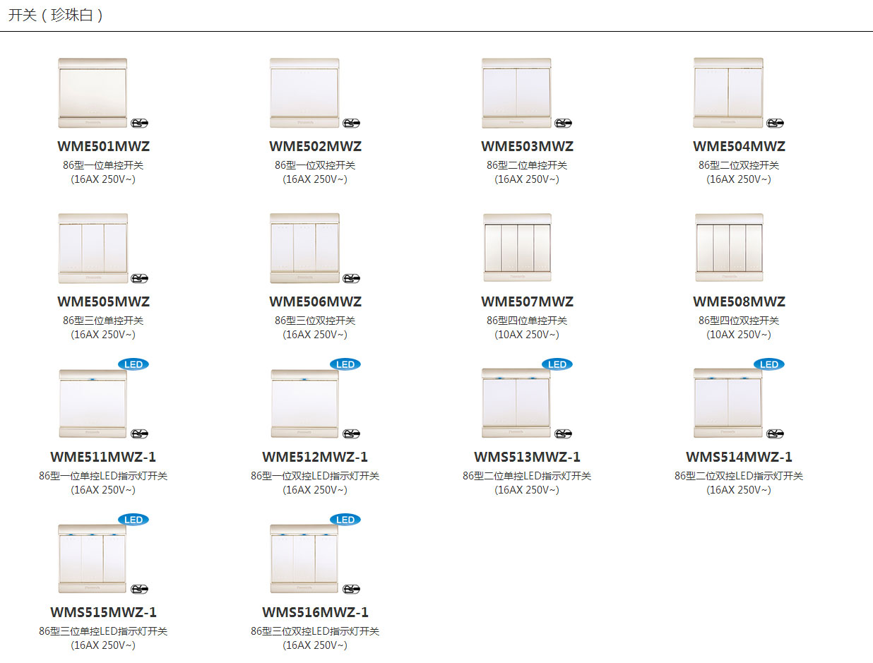873x663 pixels.
Task: Click the LED badge above WMS514MWZ-1 switch
Action: point(769,364)
